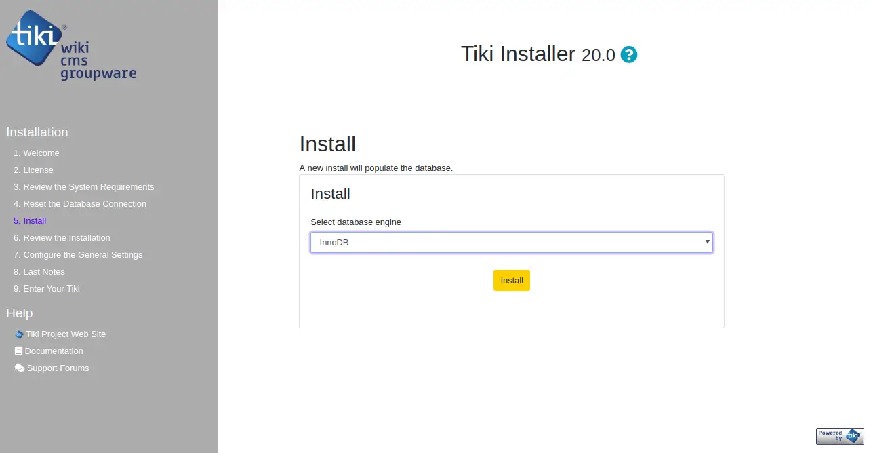Click the yellow Install button

click(x=512, y=281)
